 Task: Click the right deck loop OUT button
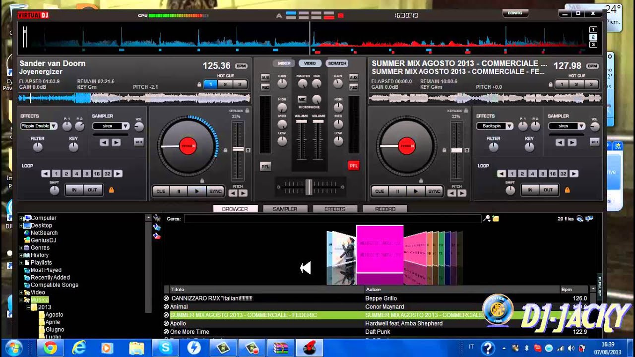click(548, 190)
